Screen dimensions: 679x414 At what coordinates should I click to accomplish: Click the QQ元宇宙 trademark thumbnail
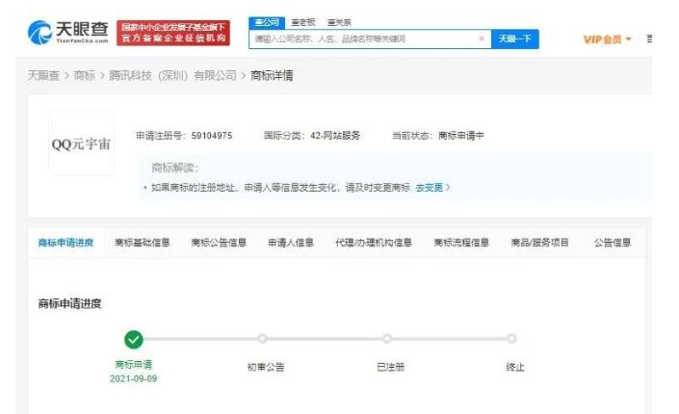(x=82, y=143)
